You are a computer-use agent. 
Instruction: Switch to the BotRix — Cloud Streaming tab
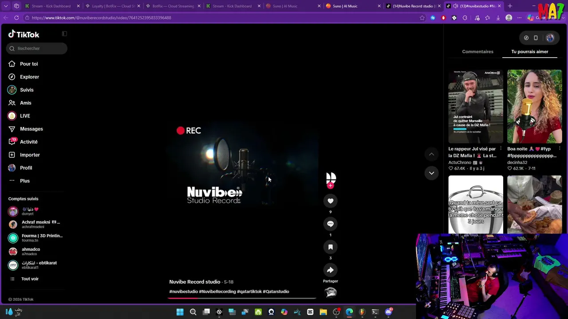click(173, 6)
